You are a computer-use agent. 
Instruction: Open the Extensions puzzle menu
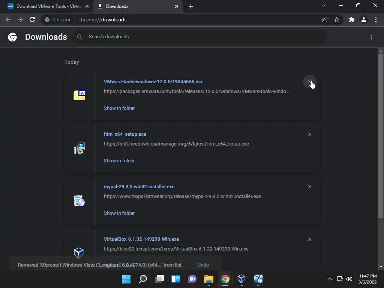click(x=352, y=19)
